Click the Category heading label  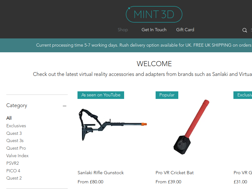click(x=17, y=106)
